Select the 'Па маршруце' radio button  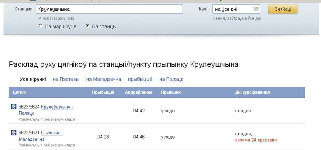pyautogui.click(x=41, y=26)
